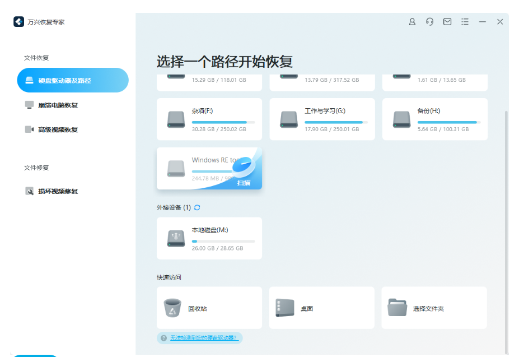This screenshot has width=510, height=357.
Task: Click the 扫描 button on Windows RE tools
Action: coord(245,183)
